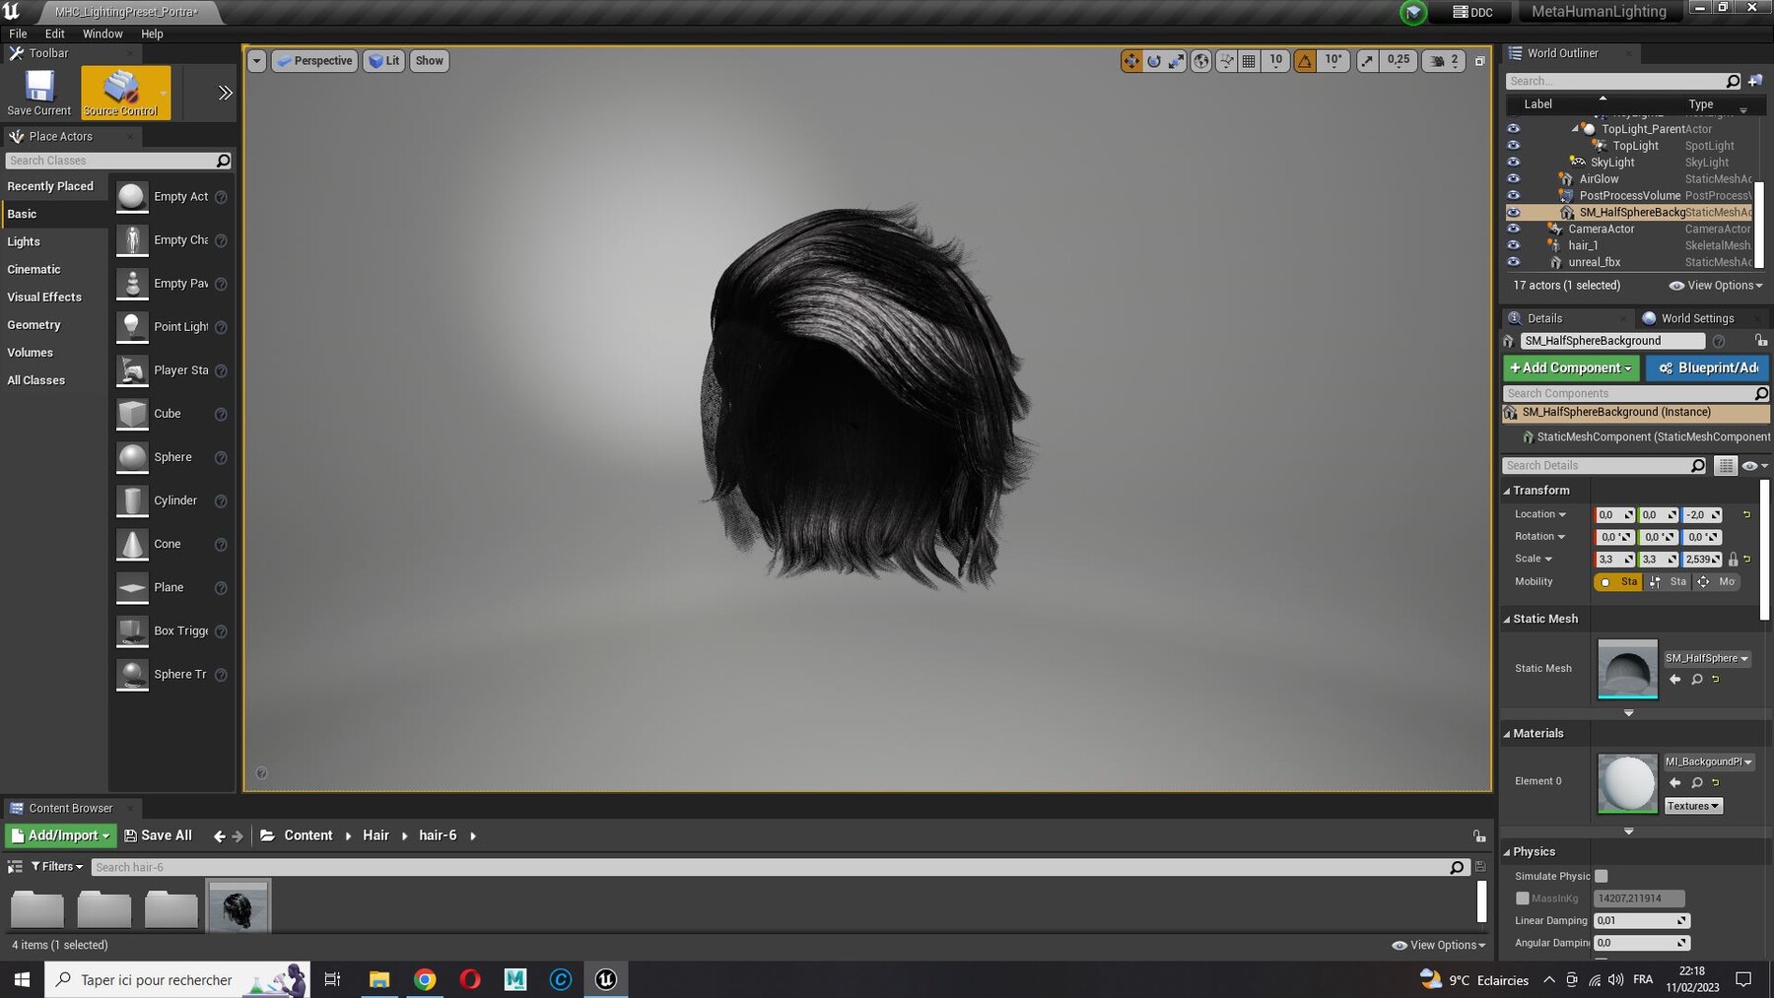Hide the CameraActor via eye icon
Viewport: 1774px width, 998px height.
(x=1514, y=230)
